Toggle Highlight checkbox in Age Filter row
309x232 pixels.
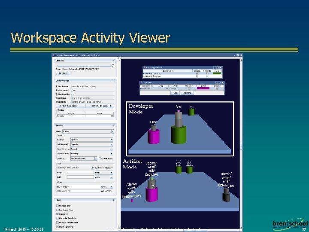coord(189,89)
